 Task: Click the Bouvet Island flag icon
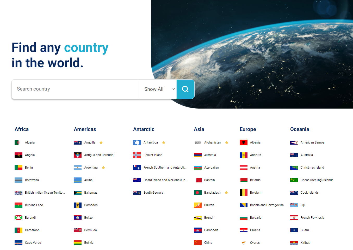[137, 155]
